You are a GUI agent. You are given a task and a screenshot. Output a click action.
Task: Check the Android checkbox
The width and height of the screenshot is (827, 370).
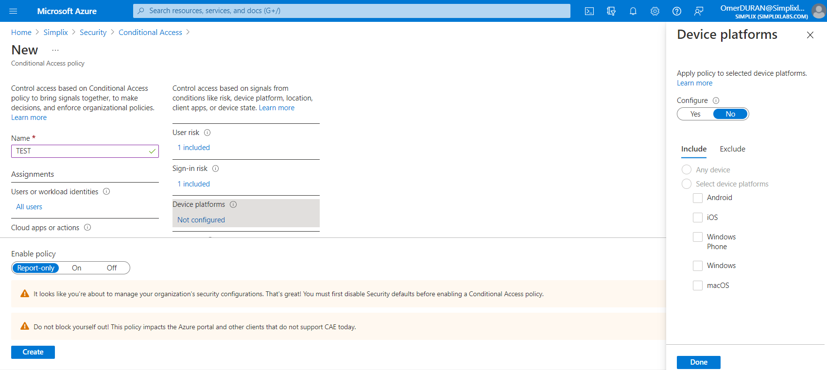coord(698,198)
